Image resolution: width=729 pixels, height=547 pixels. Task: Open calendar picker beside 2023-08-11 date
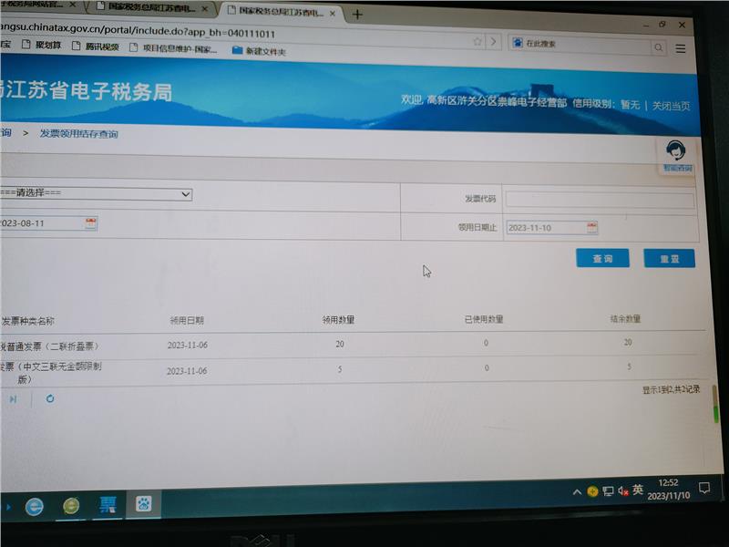91,223
